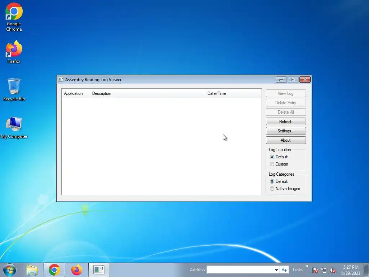Minimize the Assembly Binding Log Viewer window

(281, 80)
